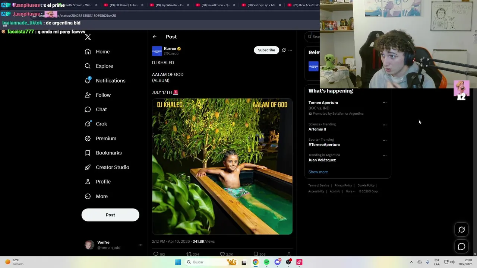Open the Artemis II trend
Screen dimensions: 477x268
click(317, 129)
